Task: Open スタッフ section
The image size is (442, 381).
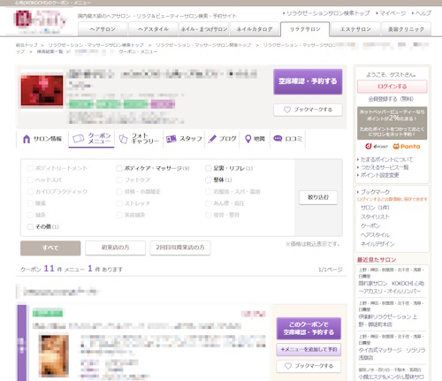Action: [184, 139]
